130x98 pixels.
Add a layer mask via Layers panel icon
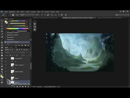click(x=17, y=87)
